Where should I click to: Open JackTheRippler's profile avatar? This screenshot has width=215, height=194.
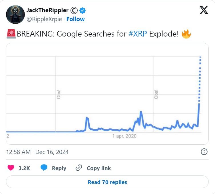coord(15,14)
